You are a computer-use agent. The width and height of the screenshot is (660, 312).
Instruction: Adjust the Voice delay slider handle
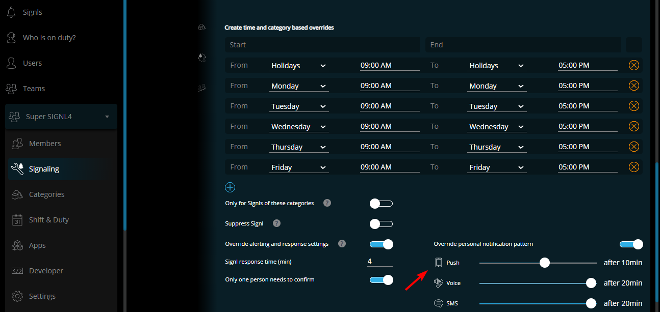591,283
